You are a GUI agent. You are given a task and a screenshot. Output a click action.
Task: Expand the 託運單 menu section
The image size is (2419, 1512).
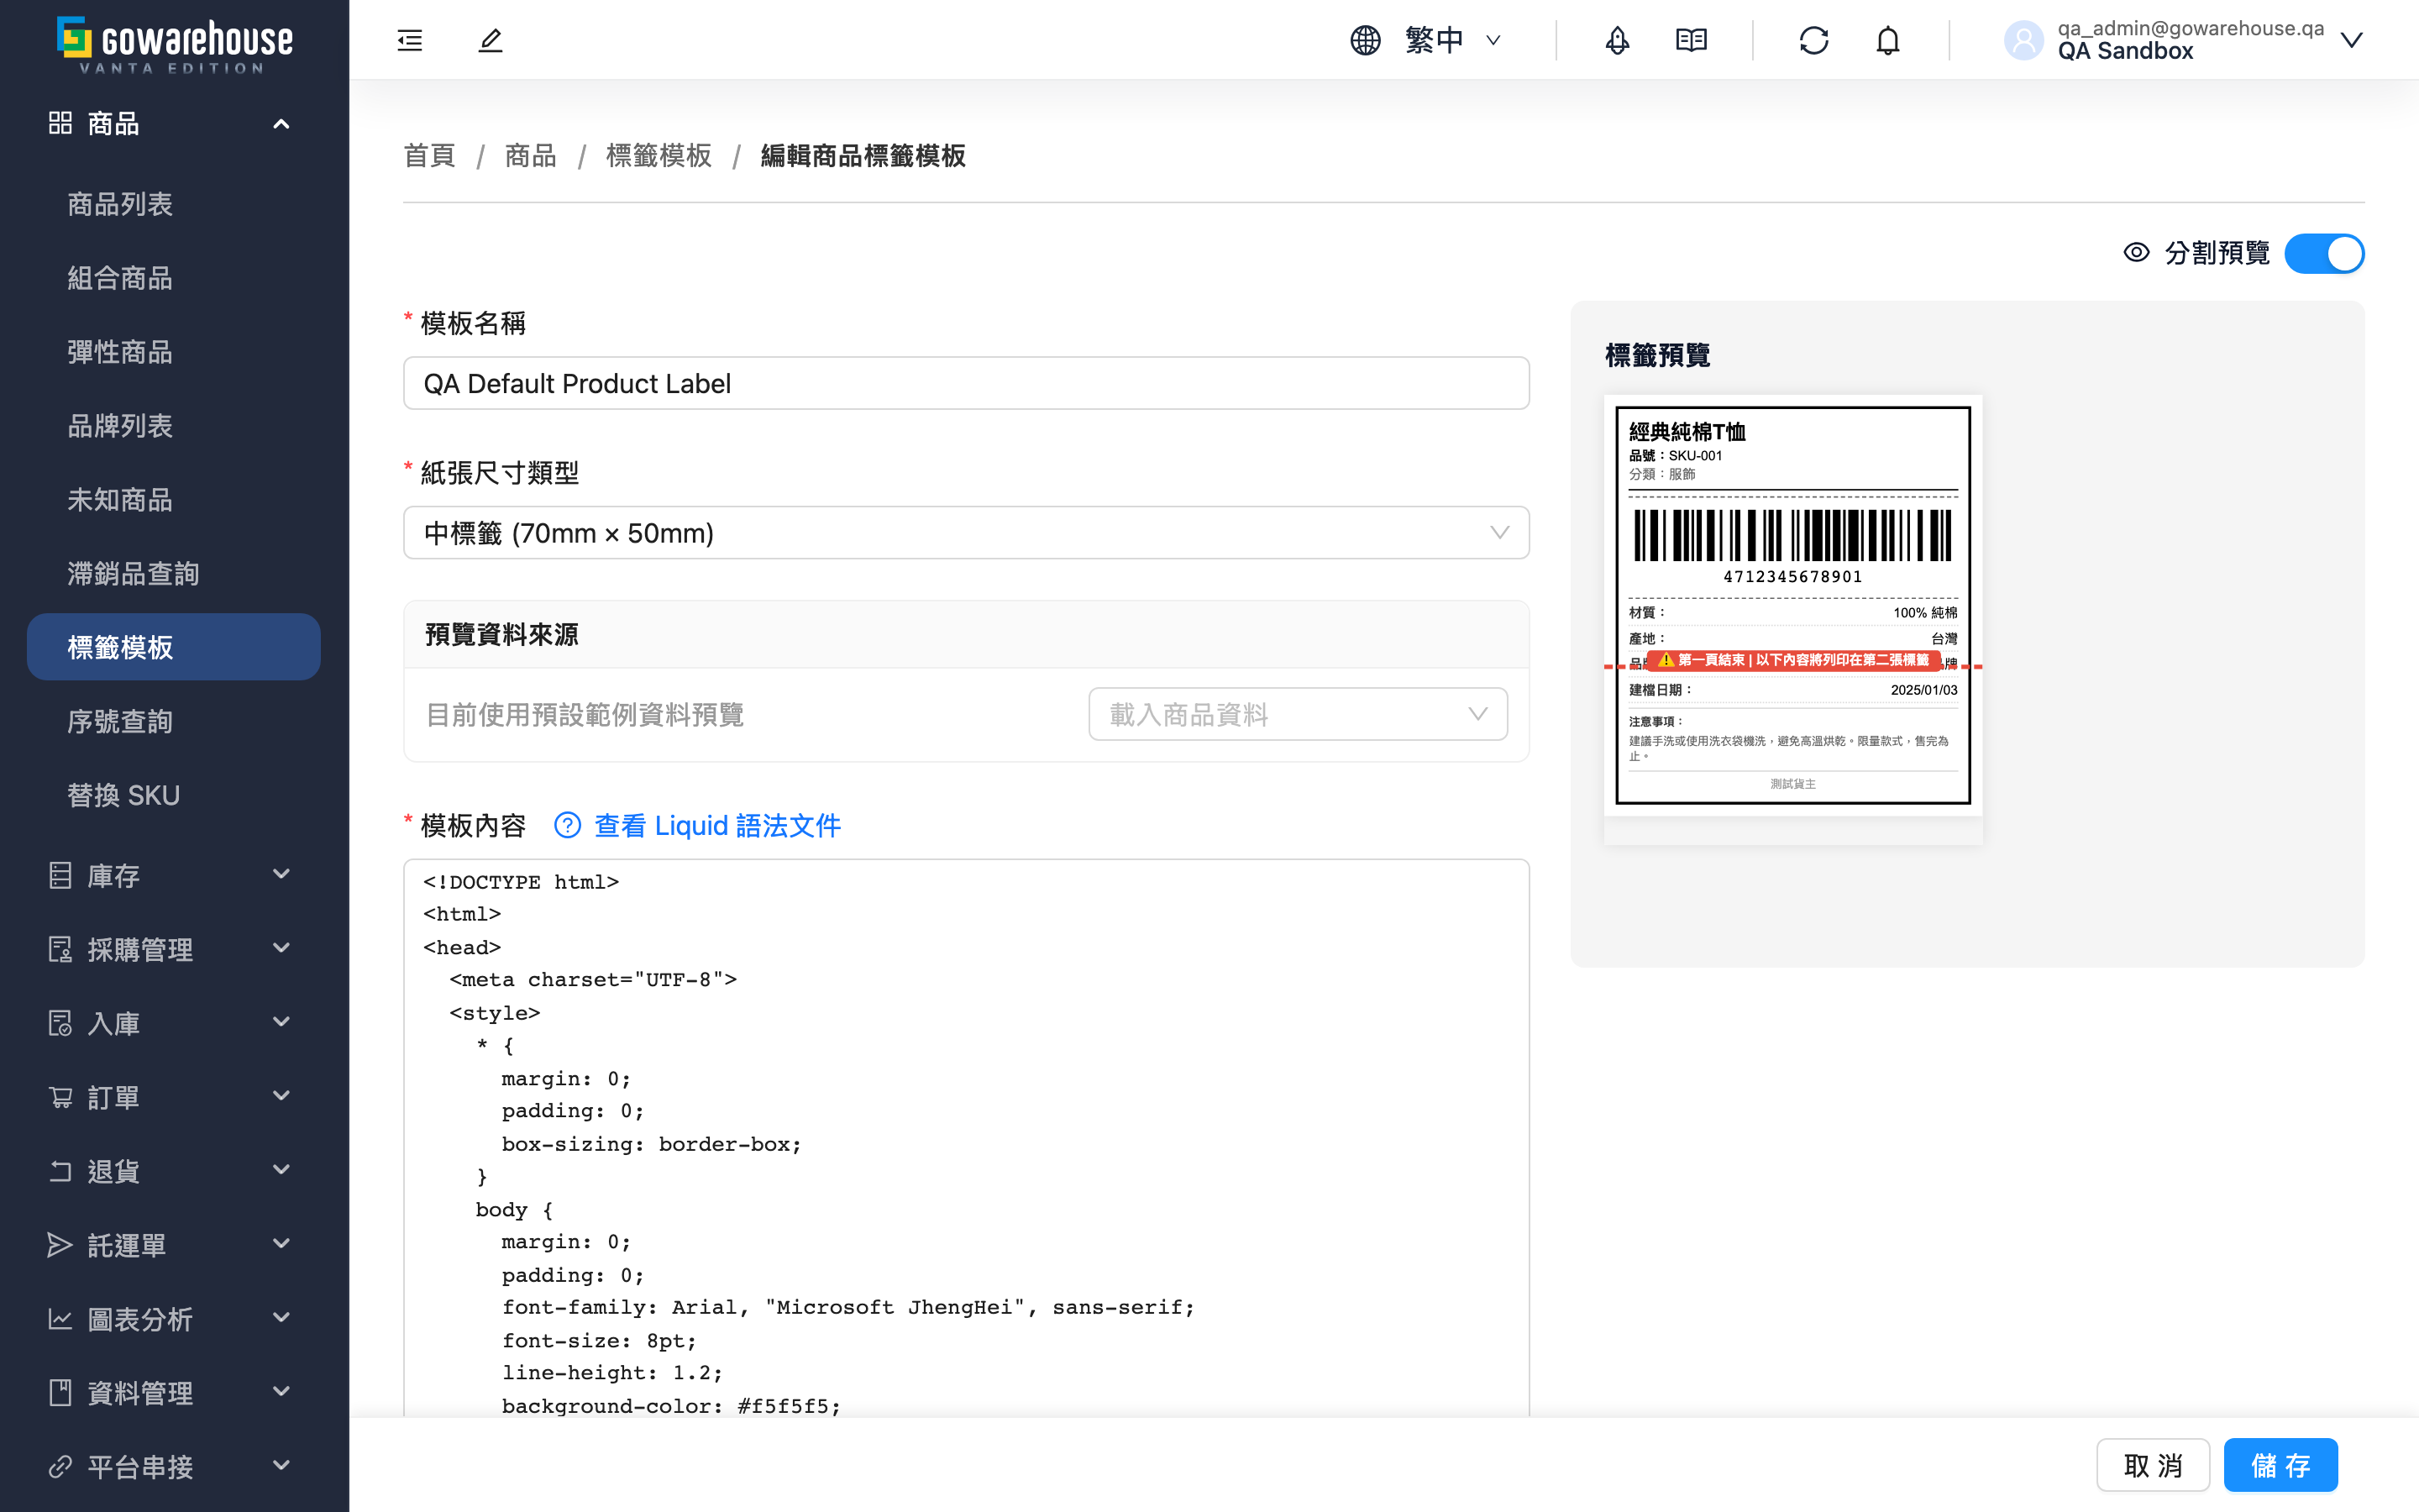coord(281,1244)
